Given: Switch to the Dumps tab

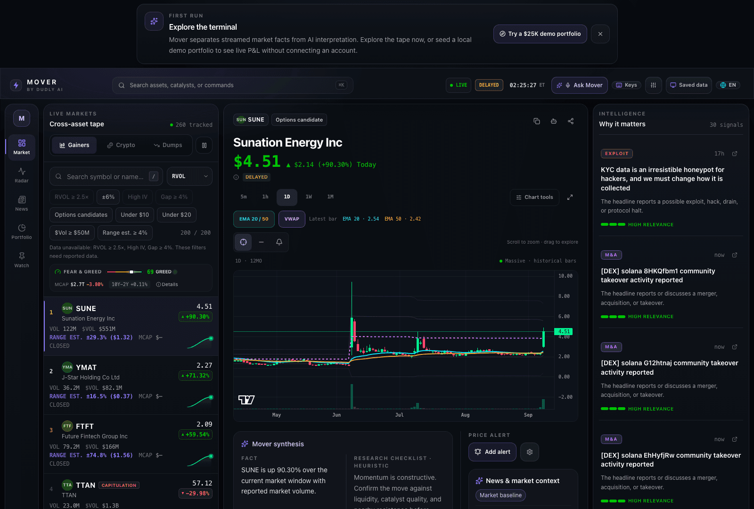Looking at the screenshot, I should 168,145.
